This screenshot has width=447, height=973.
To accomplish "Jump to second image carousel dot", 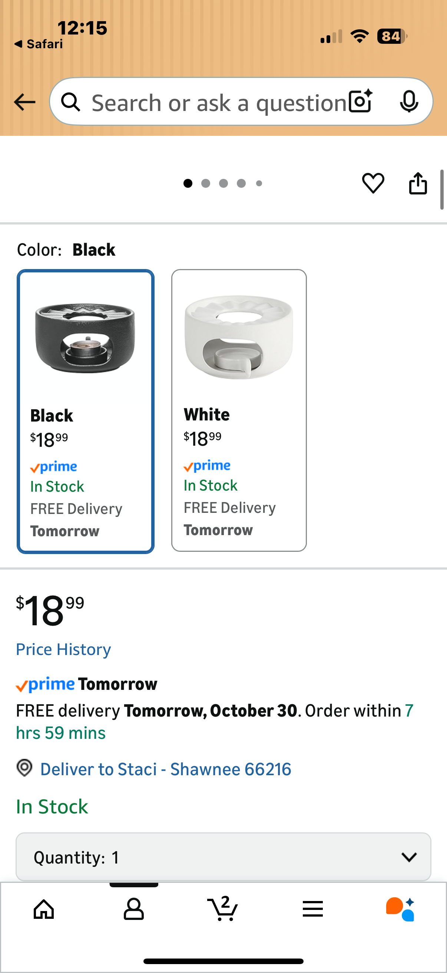I will point(206,183).
